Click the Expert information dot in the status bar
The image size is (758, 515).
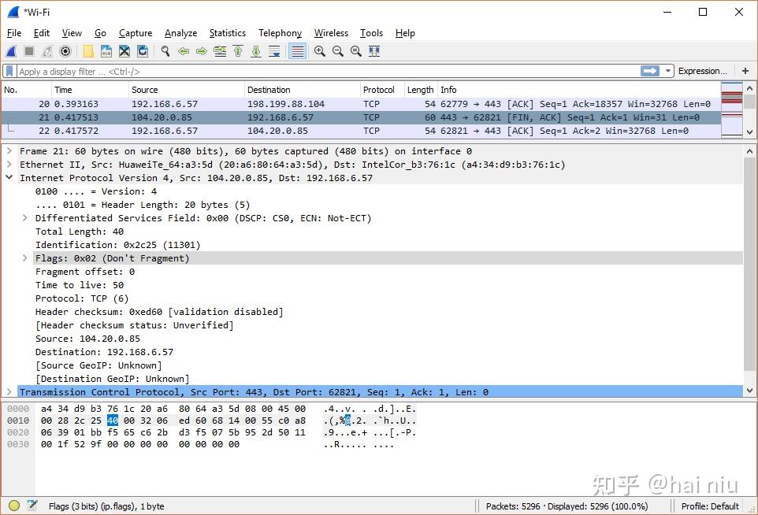click(13, 506)
